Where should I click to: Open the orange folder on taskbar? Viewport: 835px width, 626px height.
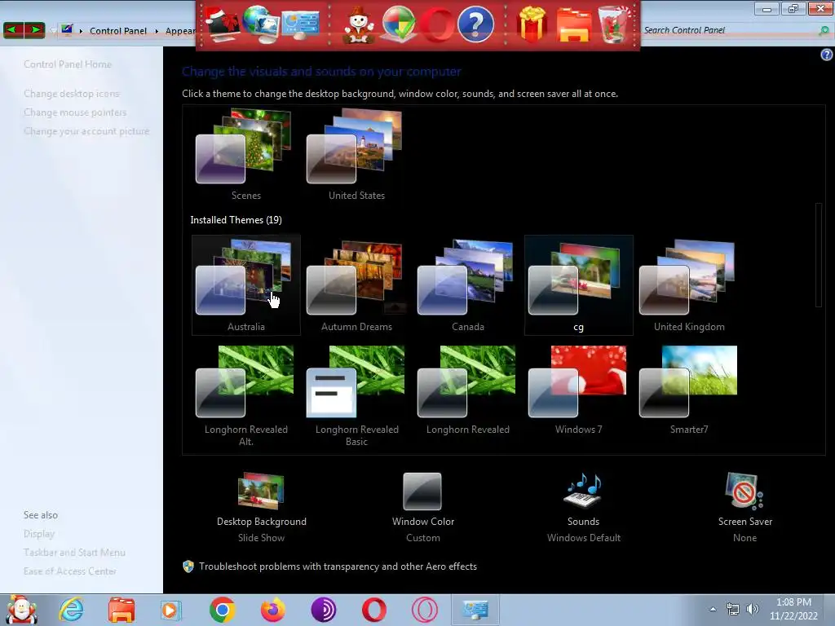pos(121,610)
